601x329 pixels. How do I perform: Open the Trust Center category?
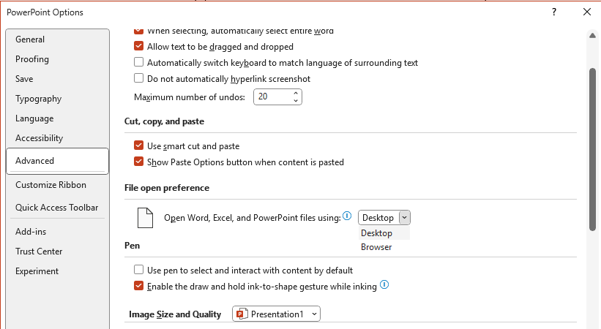(58, 252)
